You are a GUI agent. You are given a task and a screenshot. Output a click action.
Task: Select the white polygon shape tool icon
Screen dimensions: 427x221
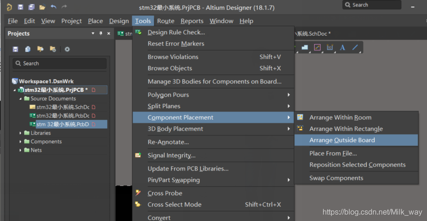click(x=305, y=47)
